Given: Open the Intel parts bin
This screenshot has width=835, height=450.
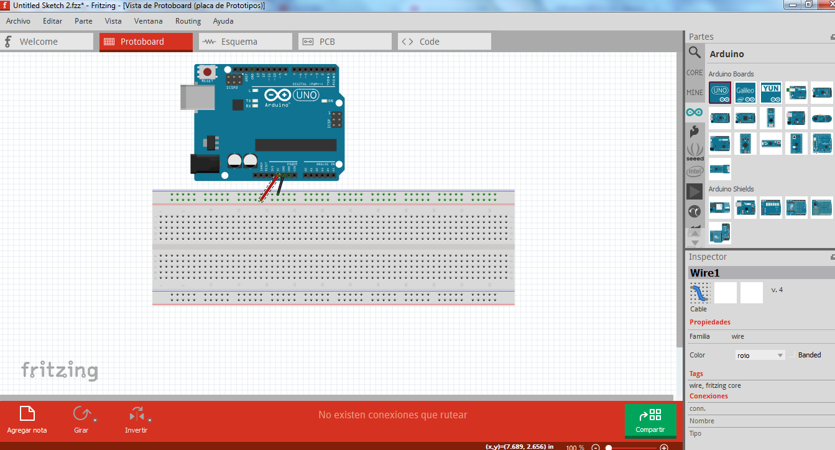Looking at the screenshot, I should (694, 171).
